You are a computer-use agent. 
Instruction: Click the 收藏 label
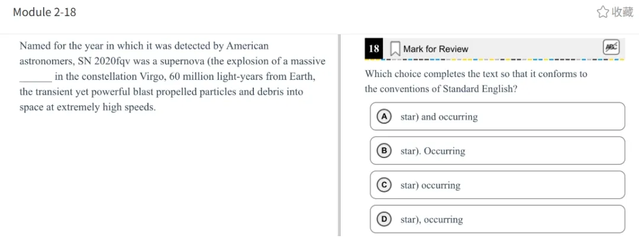click(x=622, y=12)
